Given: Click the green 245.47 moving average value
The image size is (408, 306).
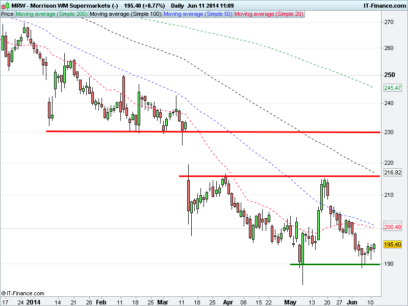Looking at the screenshot, I should [392, 88].
